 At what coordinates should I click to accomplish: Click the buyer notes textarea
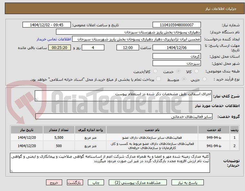click(x=110, y=163)
